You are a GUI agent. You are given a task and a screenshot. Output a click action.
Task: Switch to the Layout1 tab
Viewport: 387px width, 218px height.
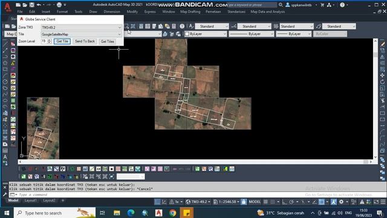(30, 200)
